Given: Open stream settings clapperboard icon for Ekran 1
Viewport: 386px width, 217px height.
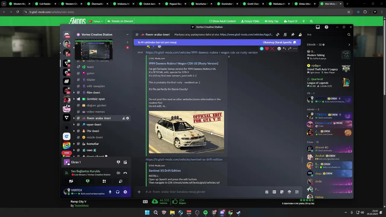Looking at the screenshot, I should [x=125, y=162].
